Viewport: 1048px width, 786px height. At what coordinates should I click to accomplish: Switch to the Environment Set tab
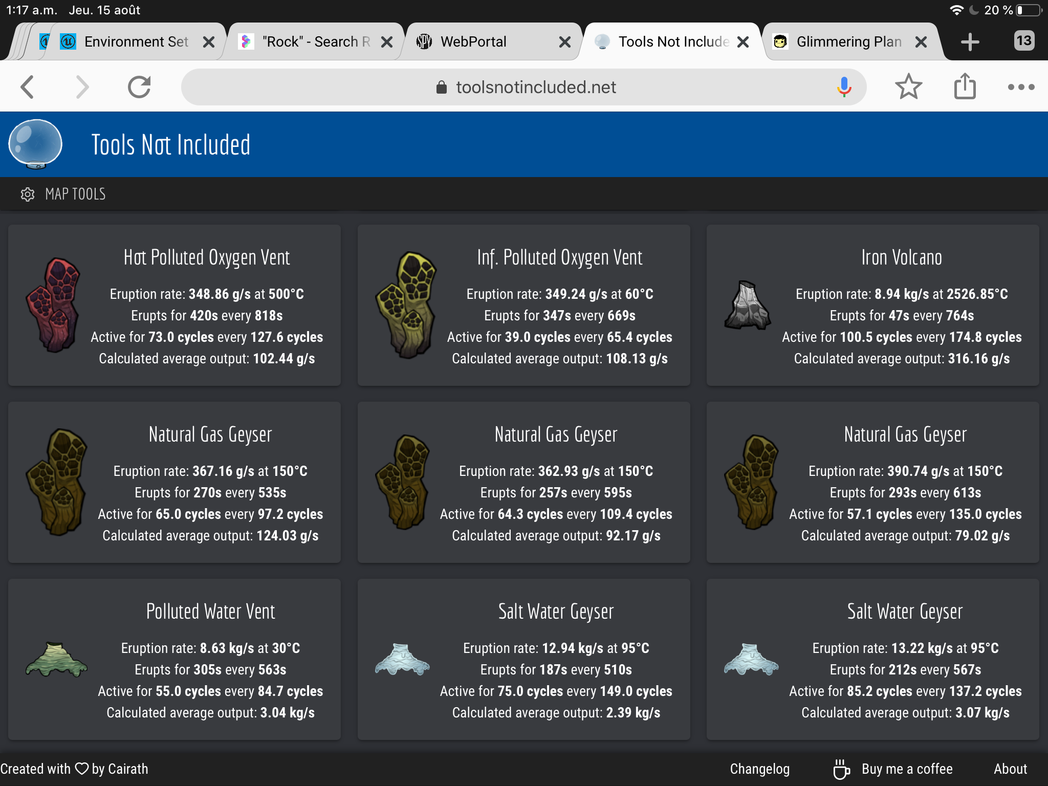pos(136,42)
